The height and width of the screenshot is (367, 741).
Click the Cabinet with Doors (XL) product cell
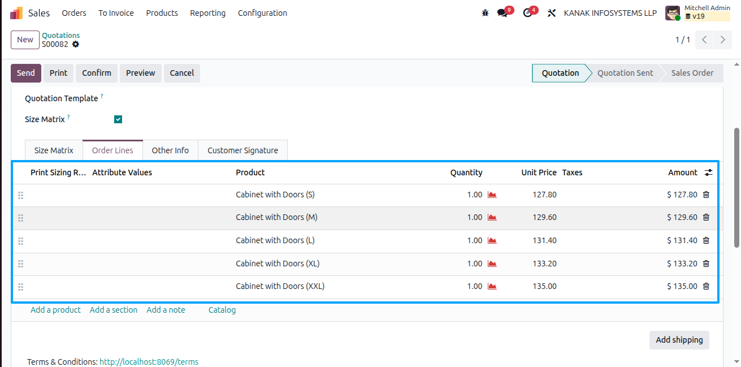pyautogui.click(x=278, y=264)
